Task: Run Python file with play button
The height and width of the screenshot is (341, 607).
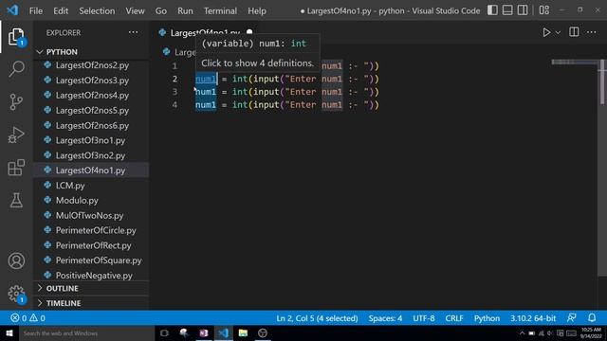Action: pyautogui.click(x=546, y=32)
